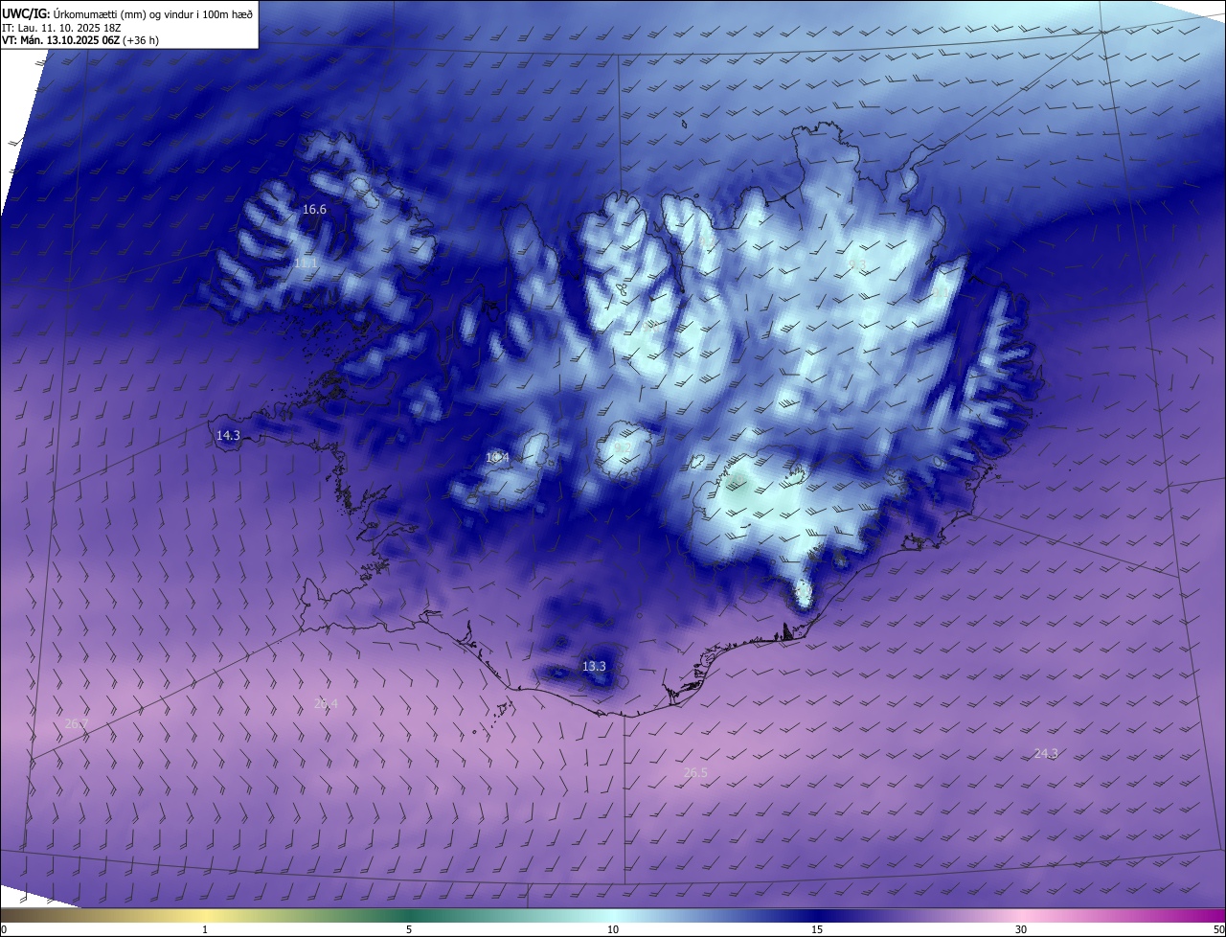Viewport: 1226px width, 937px height.
Task: Click the 50 tick label on the color scale
Action: click(1218, 929)
